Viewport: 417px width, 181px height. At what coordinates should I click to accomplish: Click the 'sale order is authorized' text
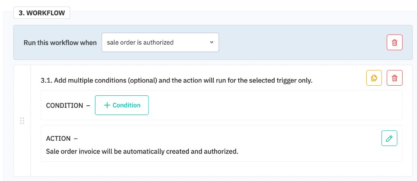(x=140, y=42)
